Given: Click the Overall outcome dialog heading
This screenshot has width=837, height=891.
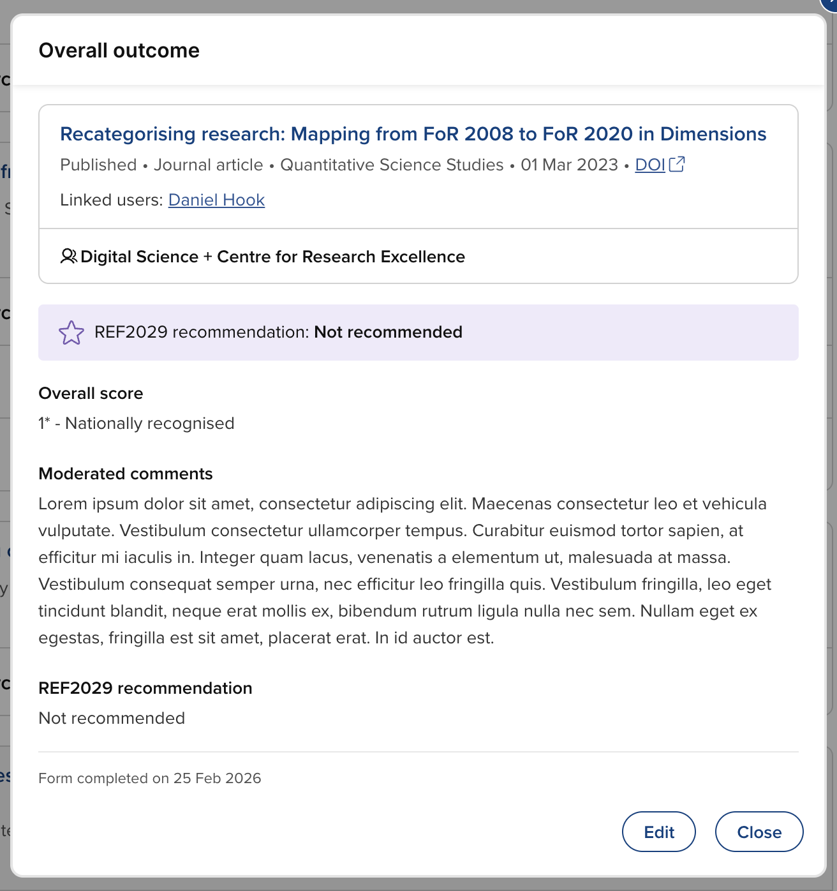Looking at the screenshot, I should click(119, 50).
